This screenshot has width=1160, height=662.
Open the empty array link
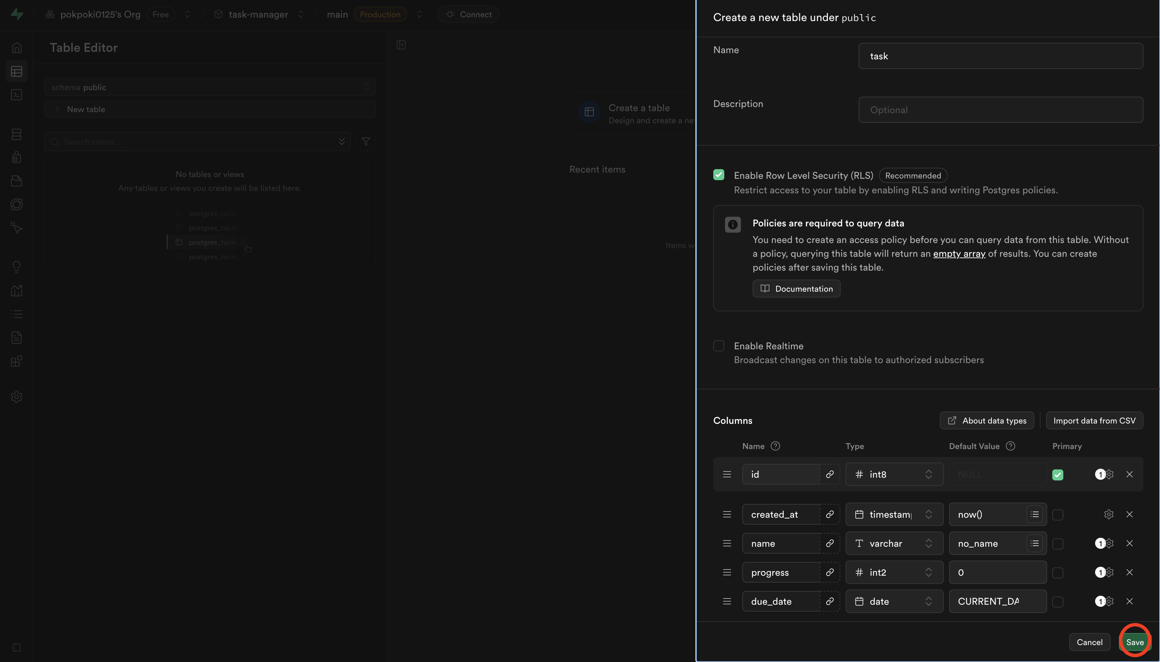959,254
